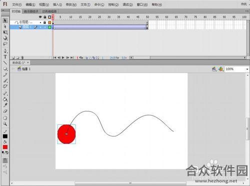The image size is (250, 186).
Task: Open the 插入(I) menu
Action: [x=57, y=4]
